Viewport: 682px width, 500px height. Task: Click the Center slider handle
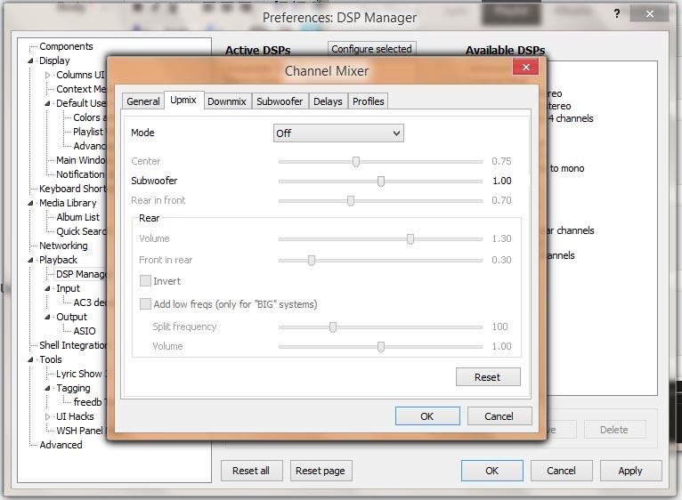(x=356, y=161)
